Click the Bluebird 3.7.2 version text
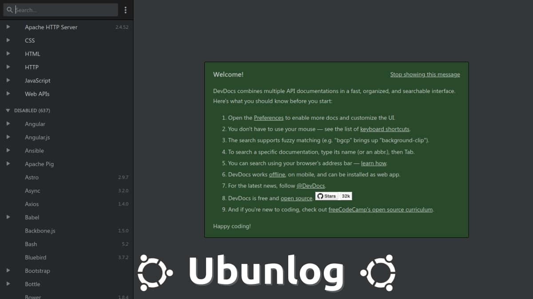Screen dimensions: 533x299 point(123,257)
